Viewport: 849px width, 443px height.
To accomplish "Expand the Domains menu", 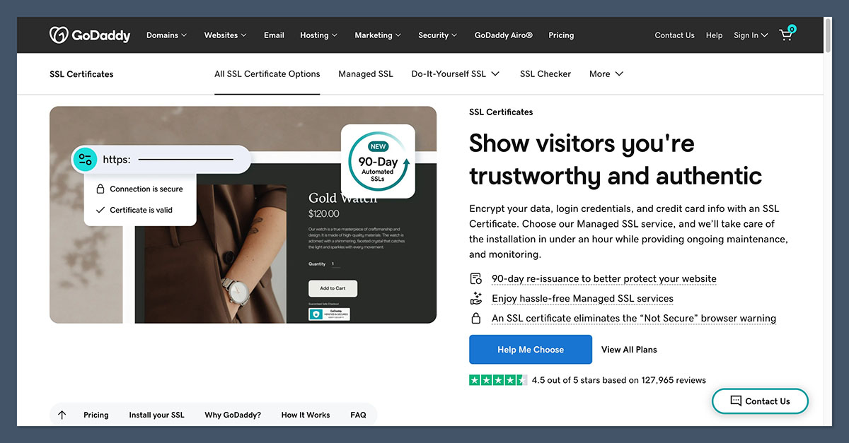I will click(x=166, y=35).
